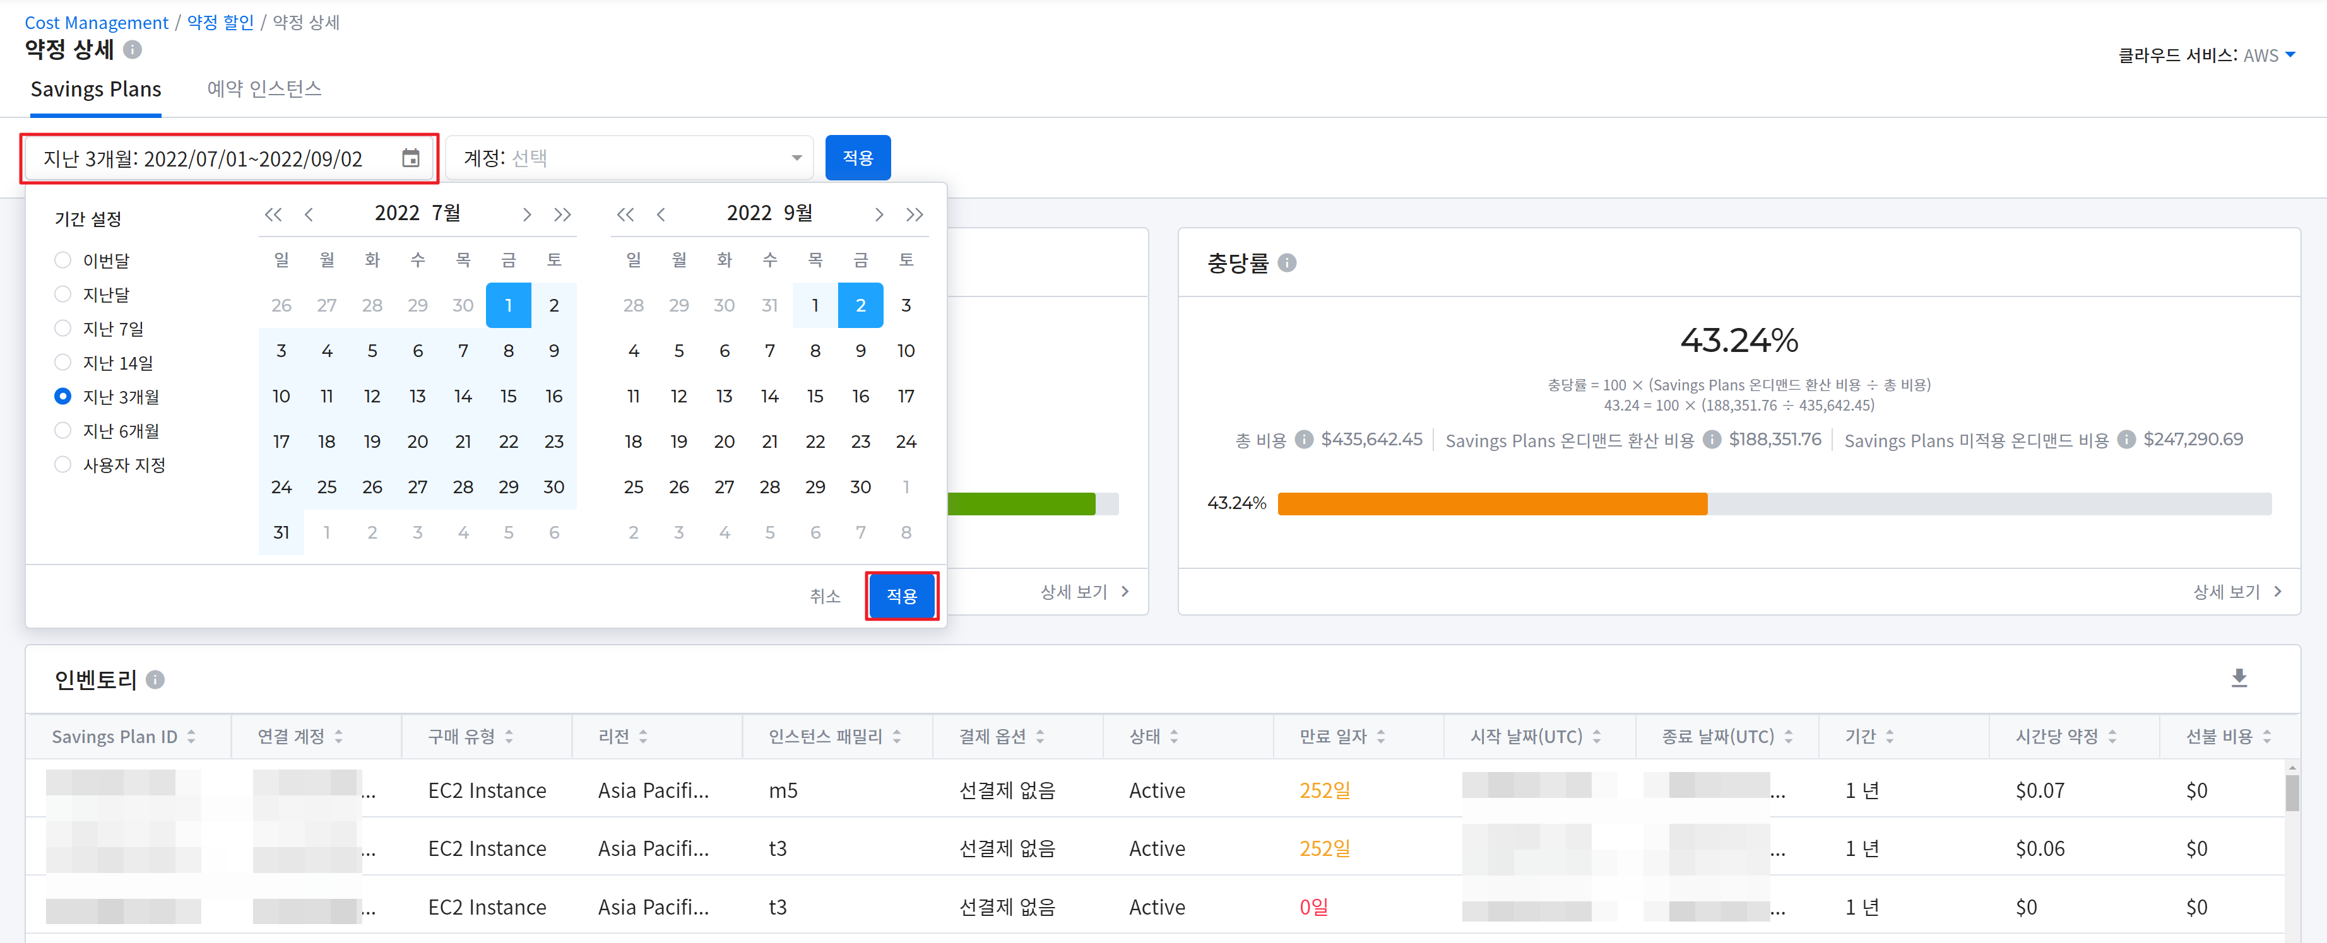The height and width of the screenshot is (943, 2327).
Task: Go to next month in September calendar
Action: [878, 214]
